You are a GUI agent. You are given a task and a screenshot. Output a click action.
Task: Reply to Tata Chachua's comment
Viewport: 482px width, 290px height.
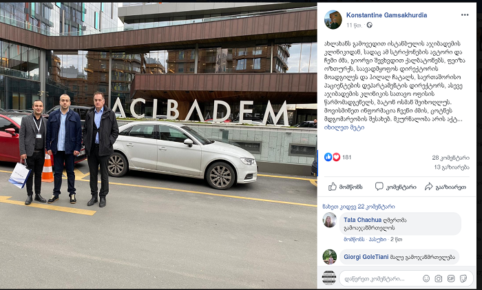click(x=377, y=239)
